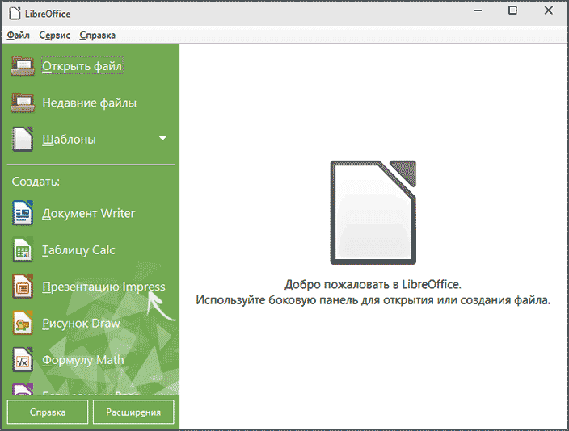Open the Шаблоны label
Viewport: 569px width, 431px height.
tap(69, 140)
